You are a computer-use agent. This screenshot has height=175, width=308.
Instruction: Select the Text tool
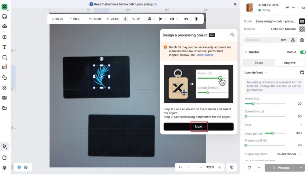(4, 47)
